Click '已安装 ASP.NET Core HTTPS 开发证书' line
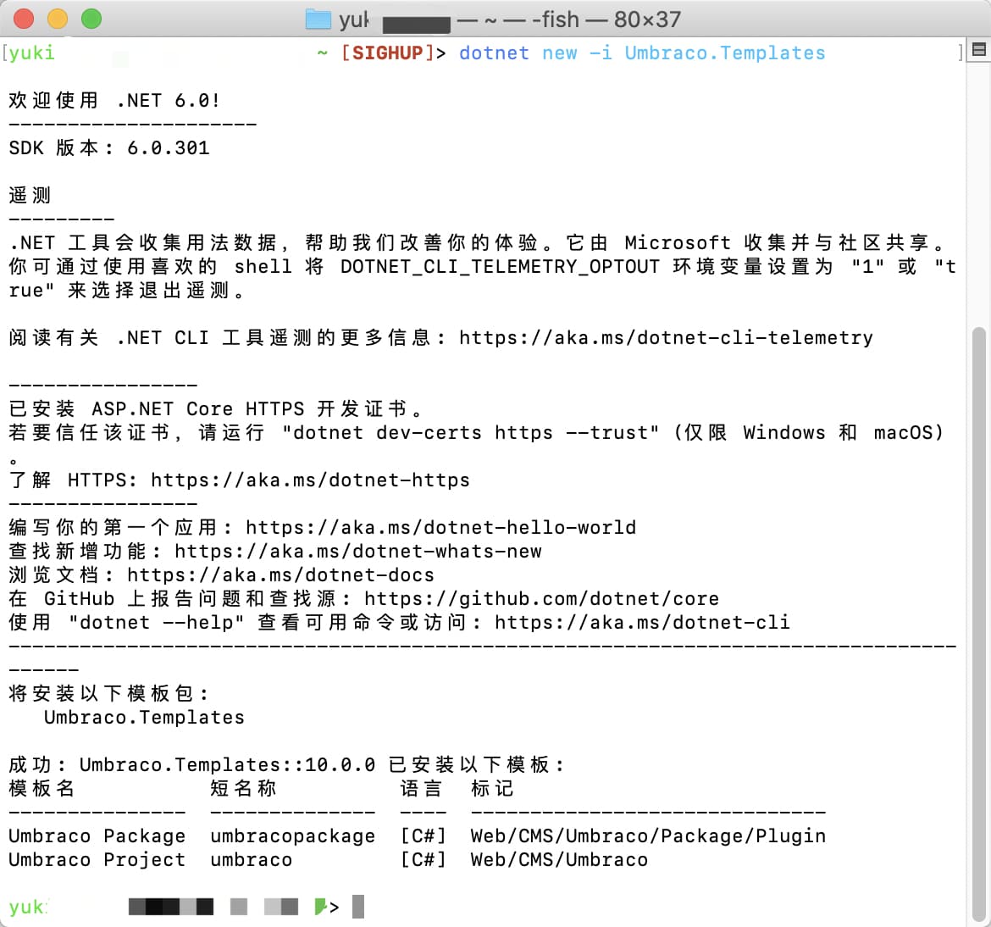This screenshot has height=927, width=991. point(215,409)
